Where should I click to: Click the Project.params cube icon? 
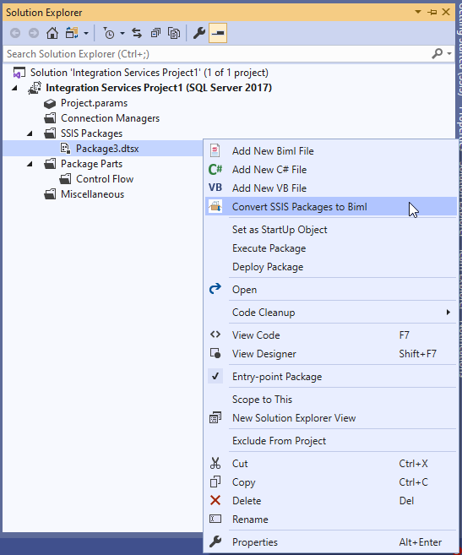(50, 103)
